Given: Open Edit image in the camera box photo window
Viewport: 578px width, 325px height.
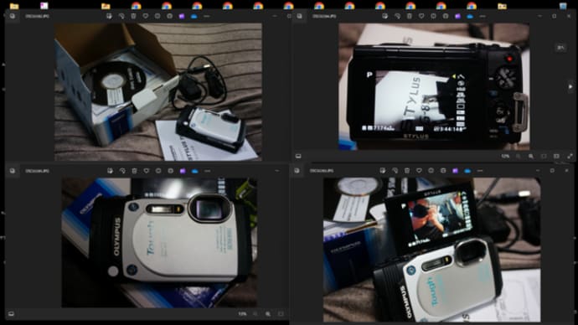Looking at the screenshot, I should click(109, 16).
